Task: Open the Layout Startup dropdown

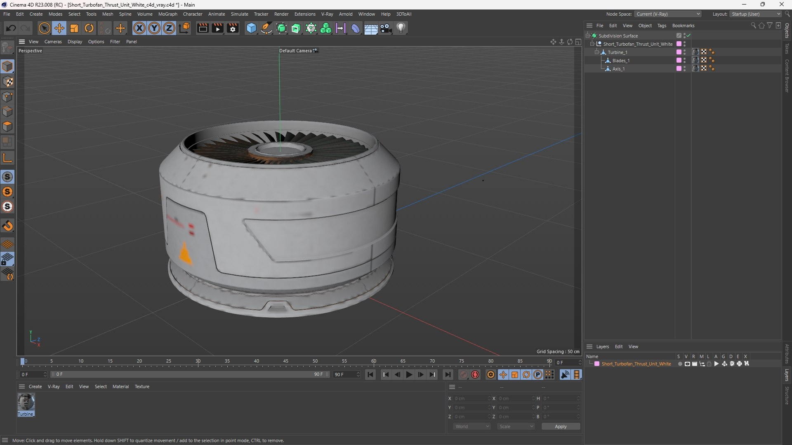Action: point(756,14)
